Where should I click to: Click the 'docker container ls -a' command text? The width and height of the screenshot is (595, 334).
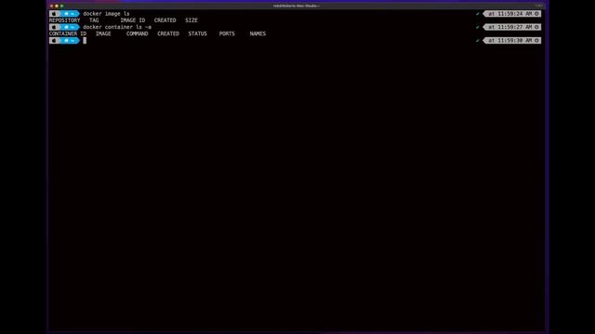click(117, 27)
